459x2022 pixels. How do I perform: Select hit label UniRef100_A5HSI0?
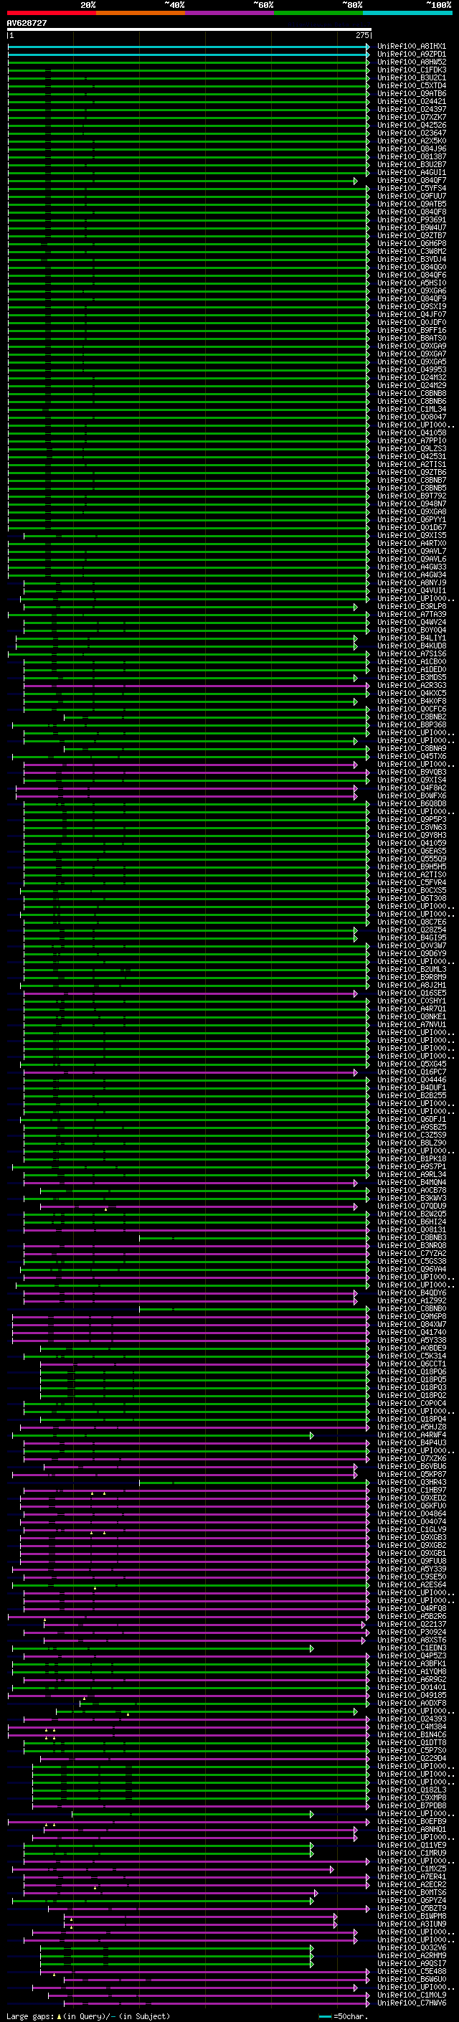[x=411, y=283]
